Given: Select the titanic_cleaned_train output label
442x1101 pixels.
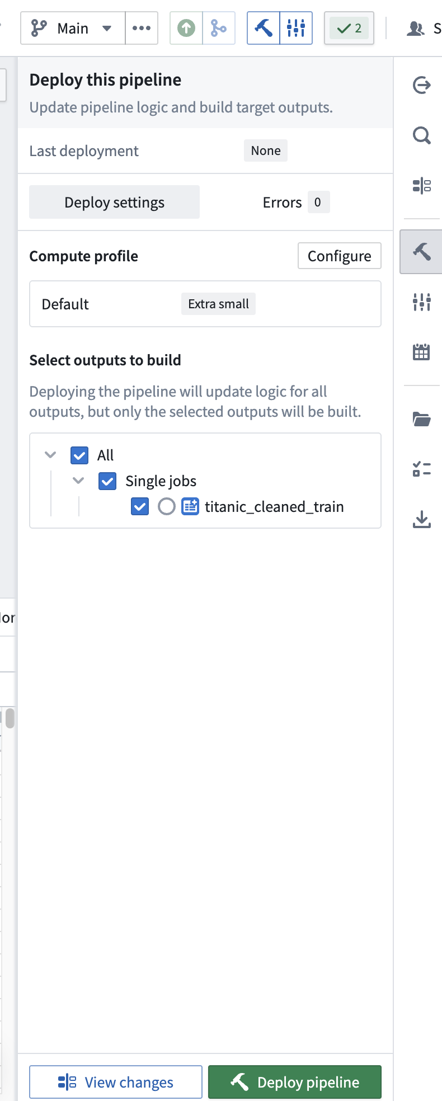Looking at the screenshot, I should [x=274, y=506].
